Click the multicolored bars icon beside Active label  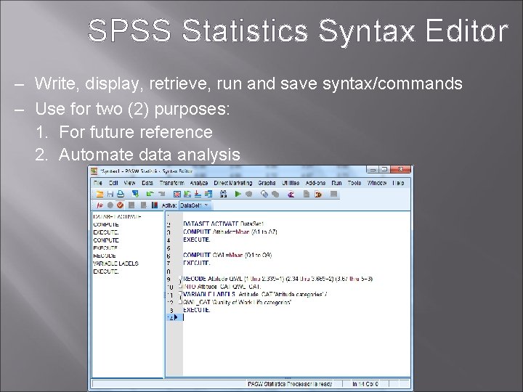[x=154, y=205]
